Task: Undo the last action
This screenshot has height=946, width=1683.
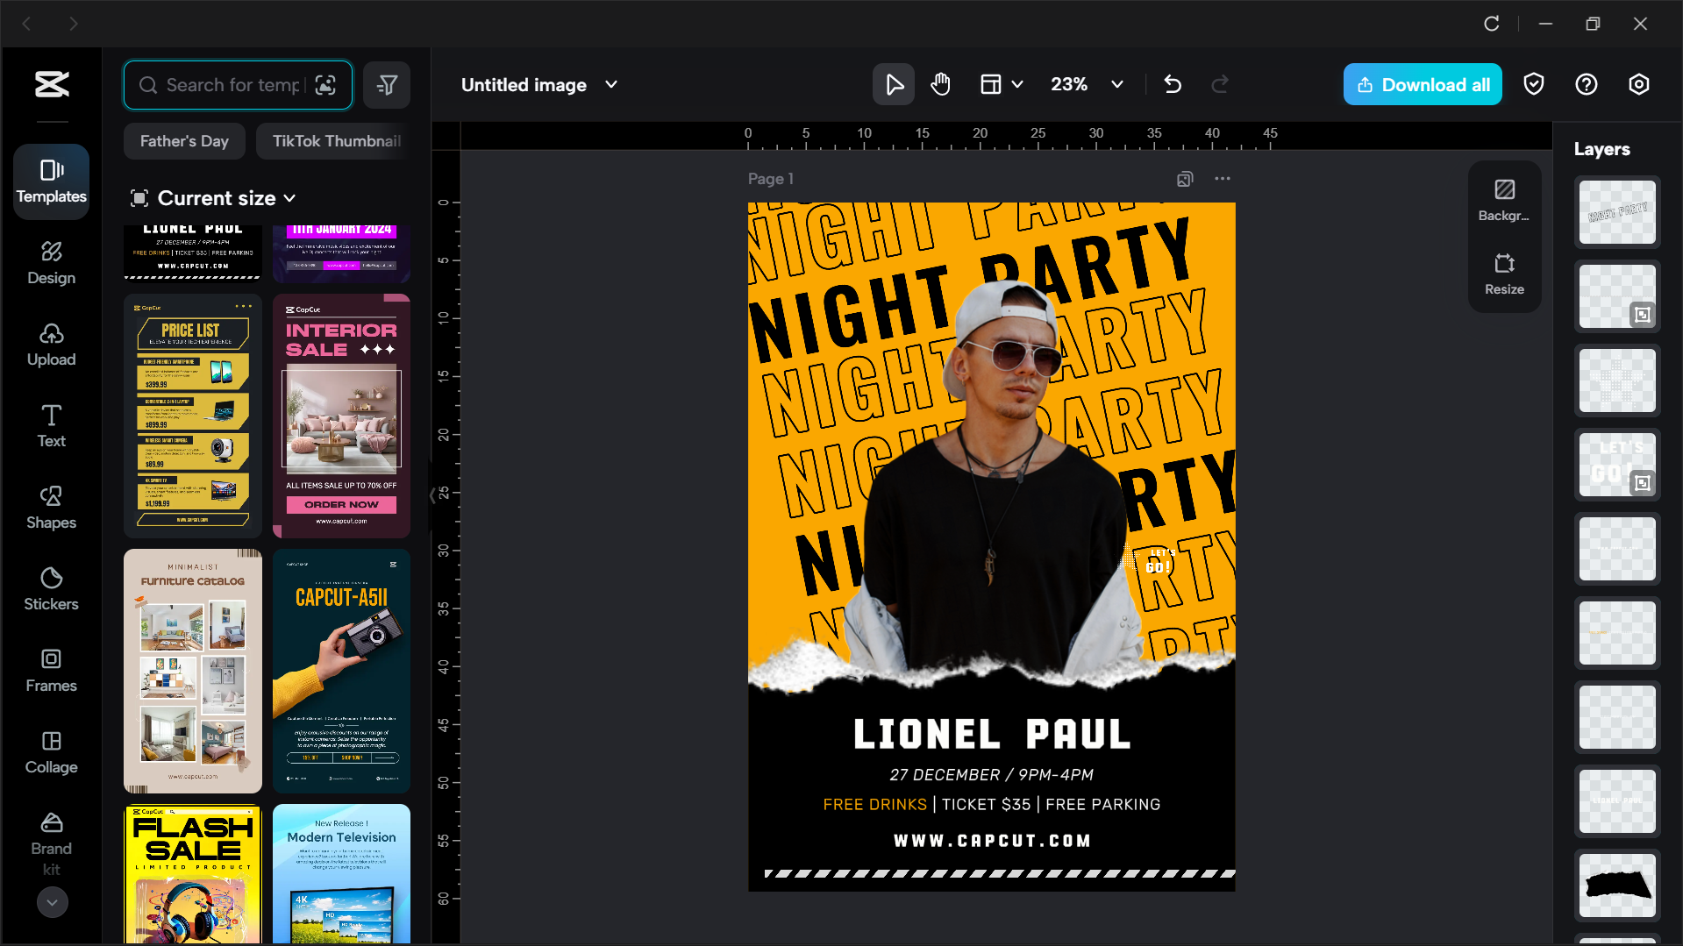Action: coord(1173,84)
